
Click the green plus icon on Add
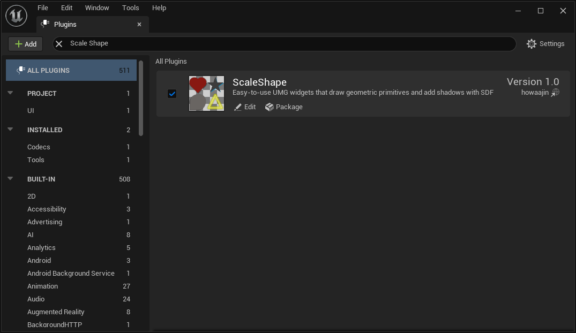[x=18, y=44]
